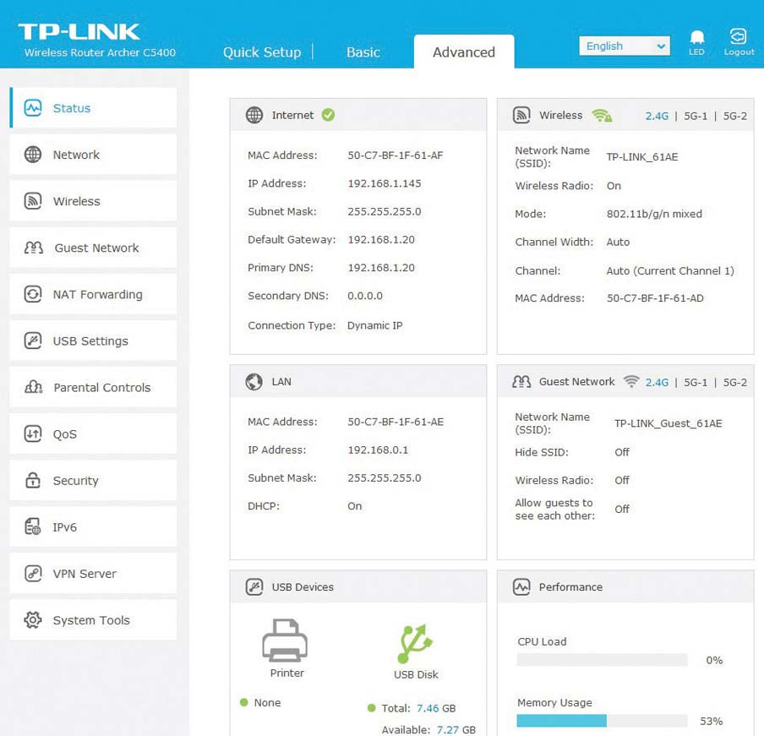Go to the Security section
The width and height of the screenshot is (764, 736).
[93, 480]
